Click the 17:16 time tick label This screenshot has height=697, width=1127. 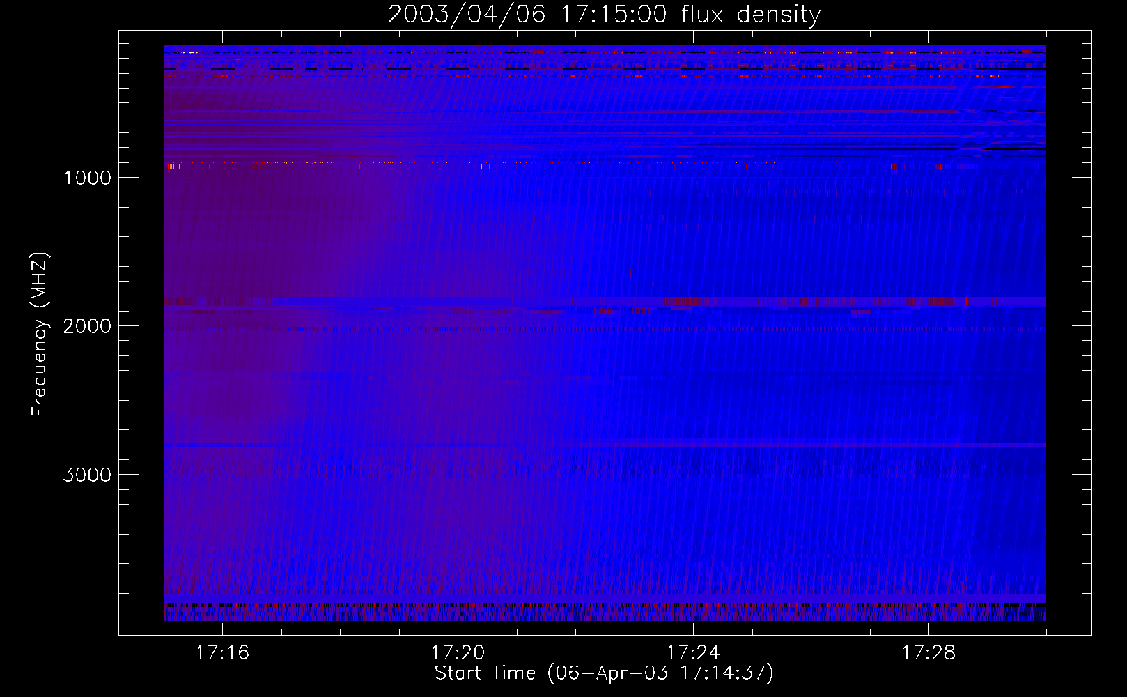click(222, 653)
